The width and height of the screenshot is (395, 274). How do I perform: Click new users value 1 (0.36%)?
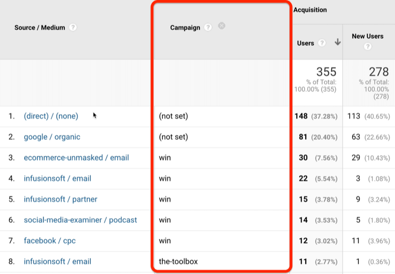[373, 262]
